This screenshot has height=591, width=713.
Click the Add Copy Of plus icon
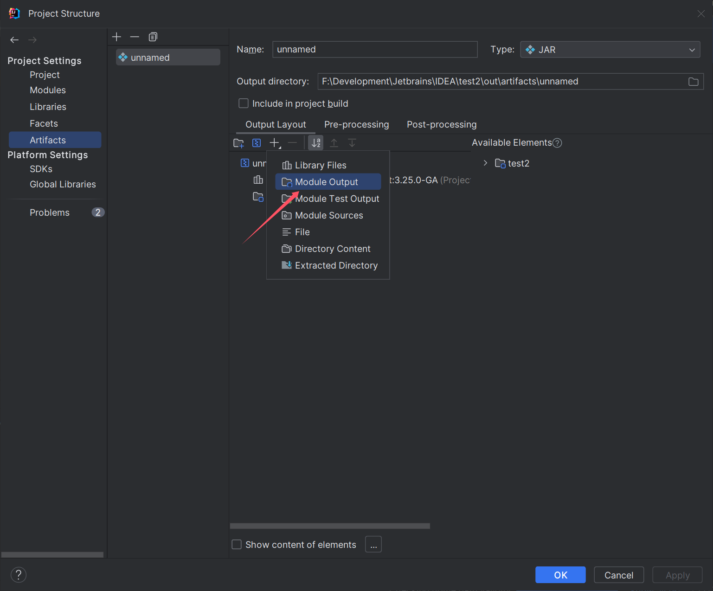(275, 143)
